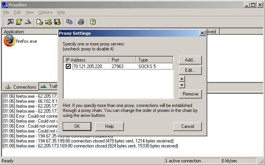Confirm Proxy Settings with OK
265x165 pixels.
tap(77, 126)
